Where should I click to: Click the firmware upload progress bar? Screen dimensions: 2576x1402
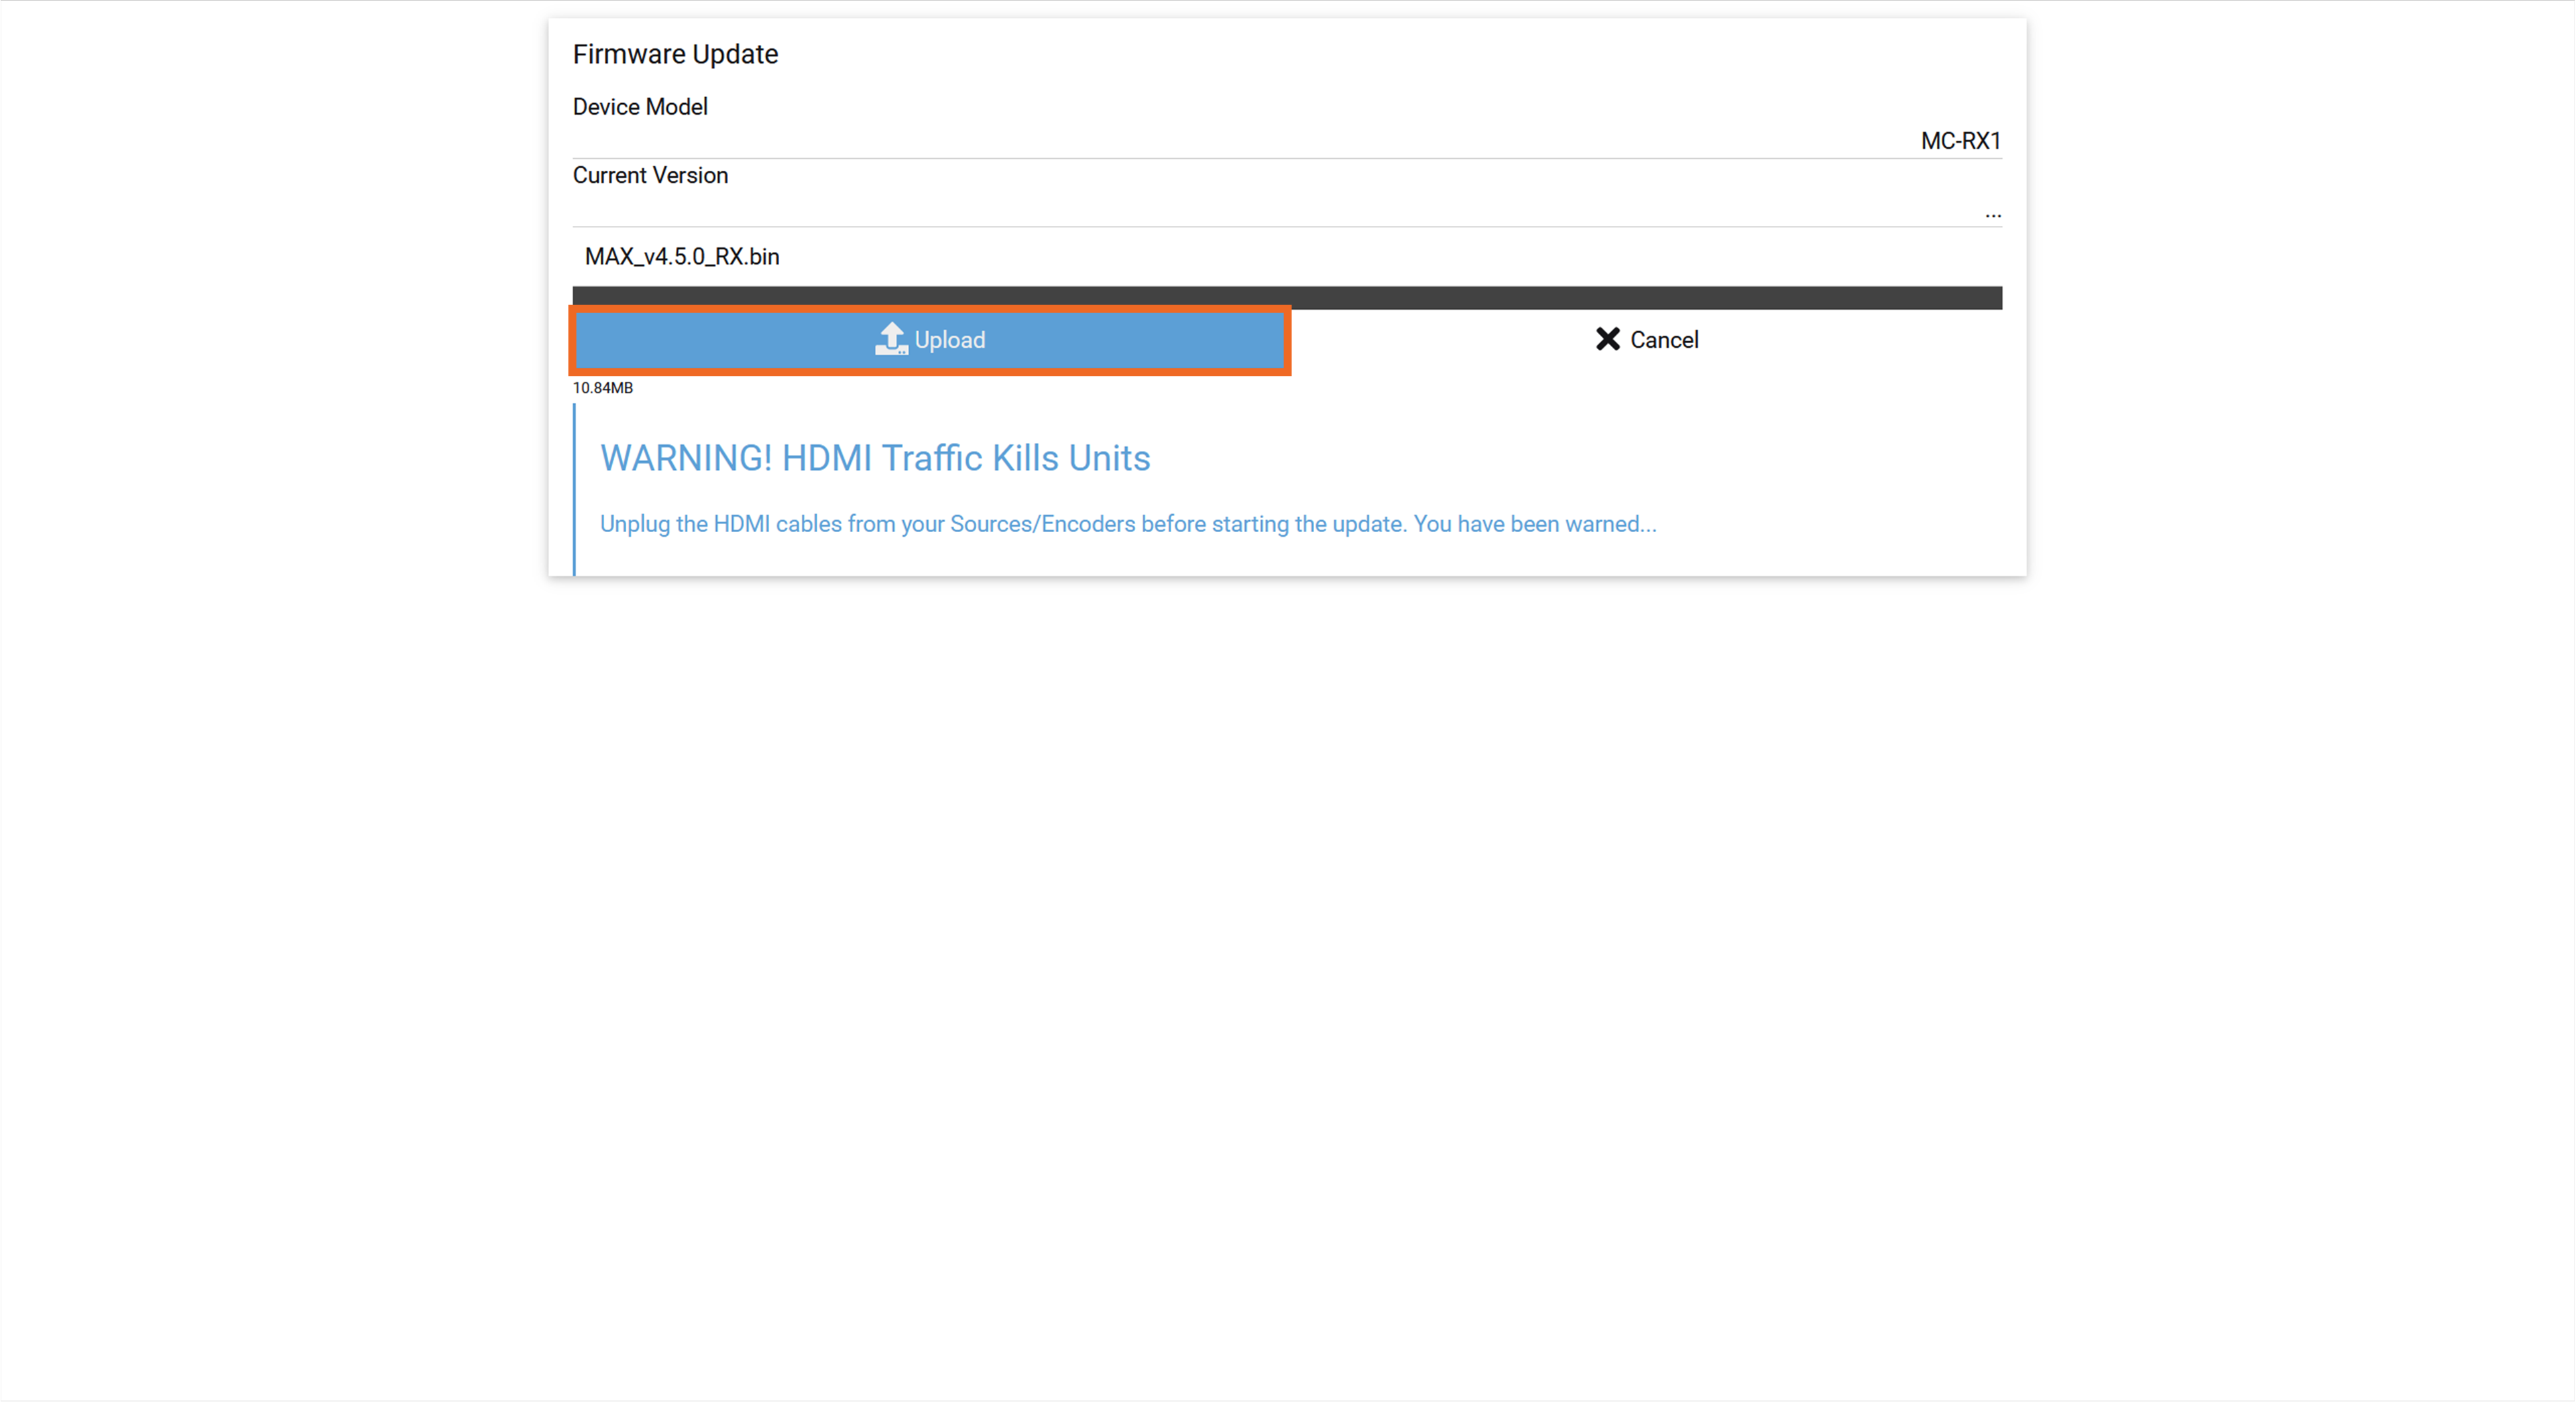pos(1287,297)
